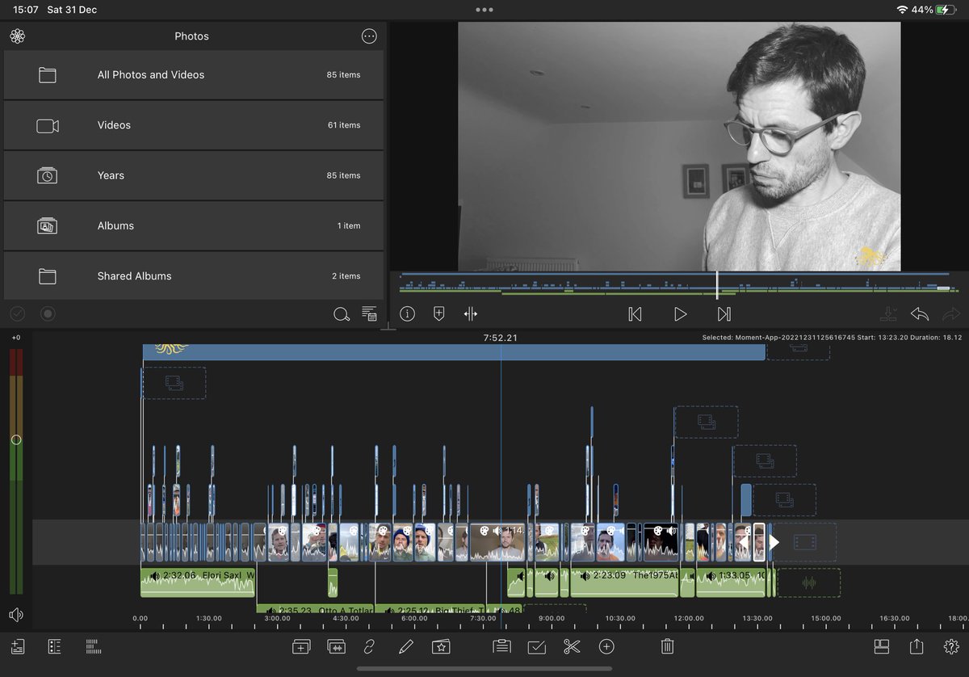Open the Videos category

pyautogui.click(x=194, y=125)
